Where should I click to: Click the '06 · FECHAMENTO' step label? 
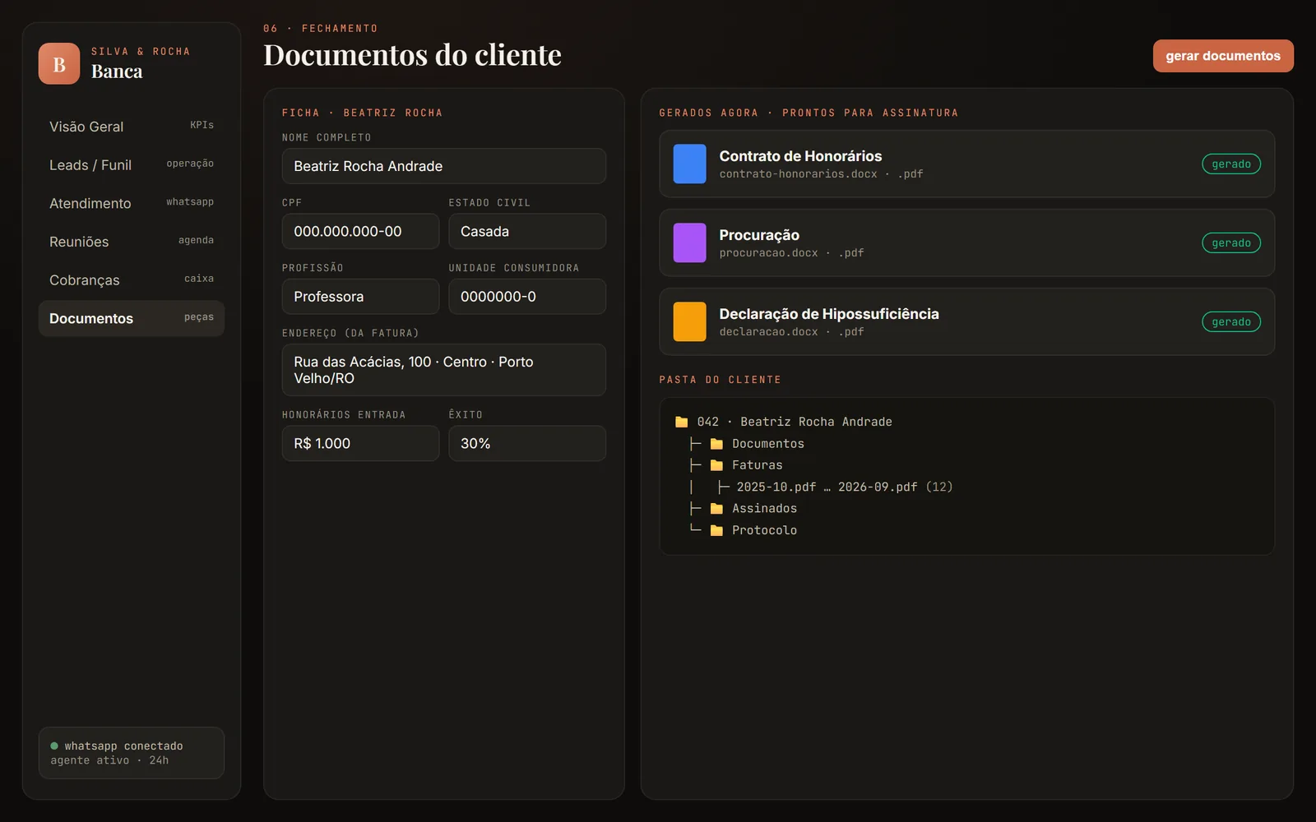321,29
